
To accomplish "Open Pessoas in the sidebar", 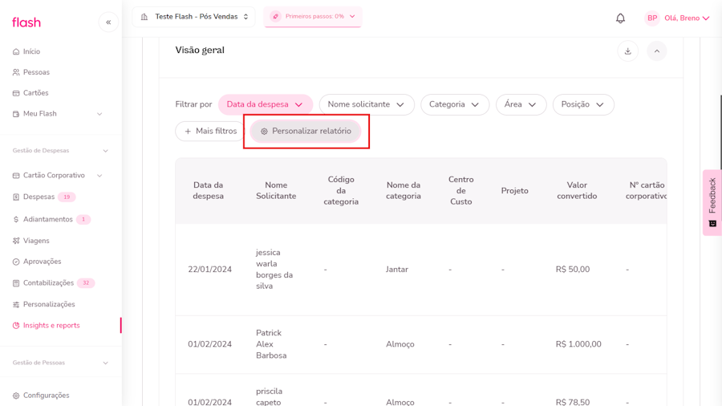I will (x=36, y=72).
